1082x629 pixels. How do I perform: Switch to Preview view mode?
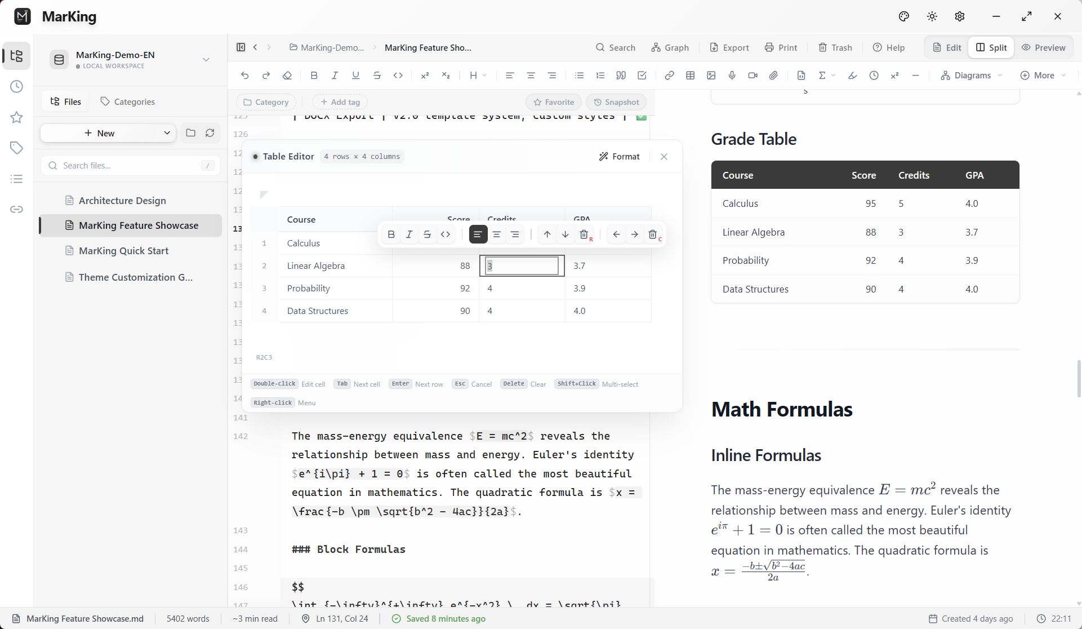1044,47
